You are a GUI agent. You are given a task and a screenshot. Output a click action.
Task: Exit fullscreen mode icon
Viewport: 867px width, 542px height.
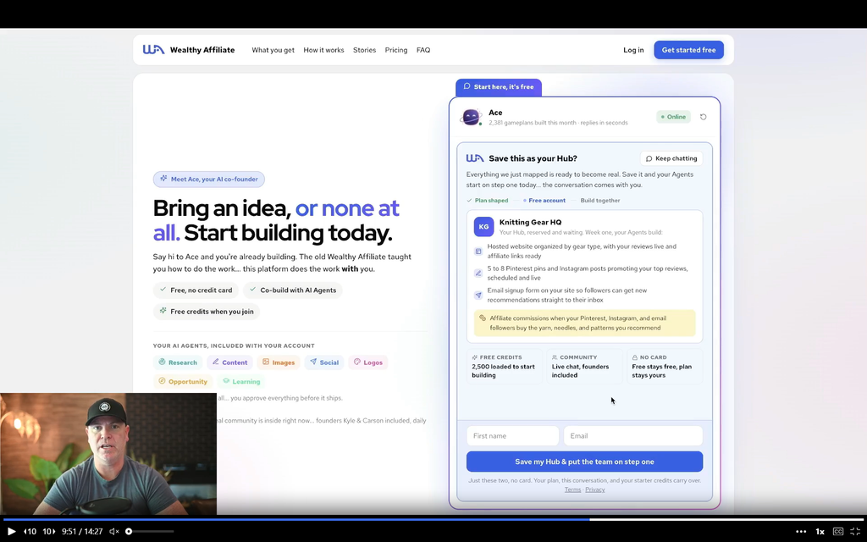855,532
